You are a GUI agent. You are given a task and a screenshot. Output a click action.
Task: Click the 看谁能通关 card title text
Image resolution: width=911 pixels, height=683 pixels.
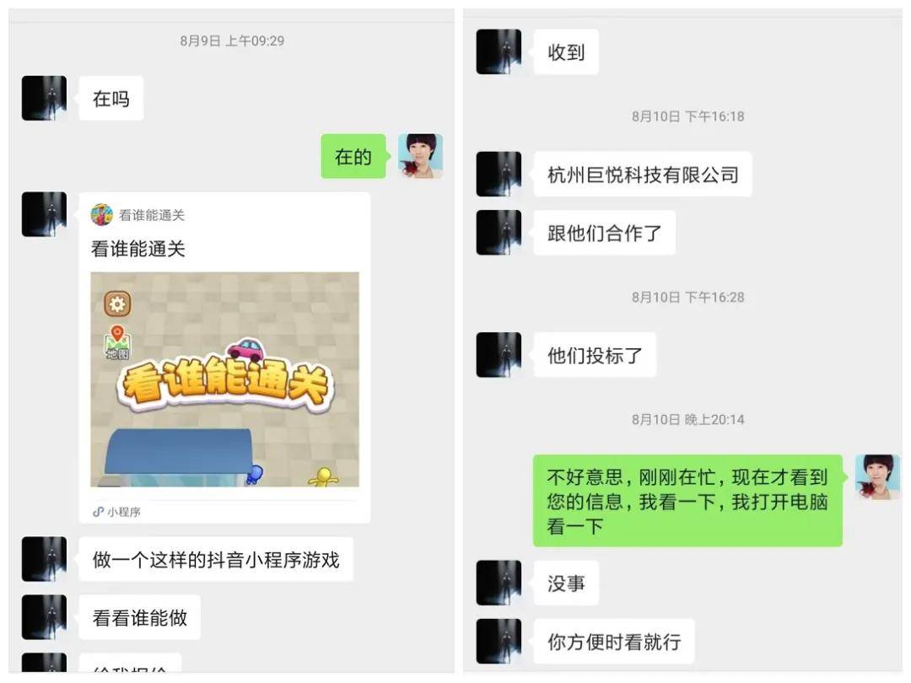(138, 249)
